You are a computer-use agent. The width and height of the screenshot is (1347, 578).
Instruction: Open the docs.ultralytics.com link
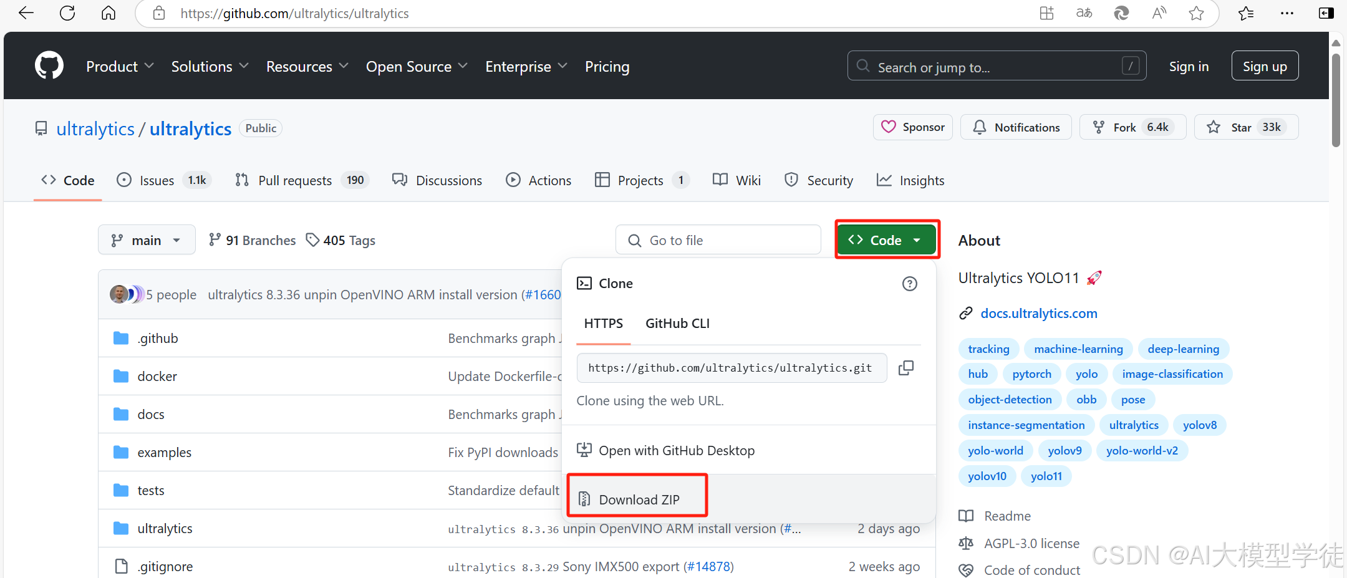(1039, 313)
